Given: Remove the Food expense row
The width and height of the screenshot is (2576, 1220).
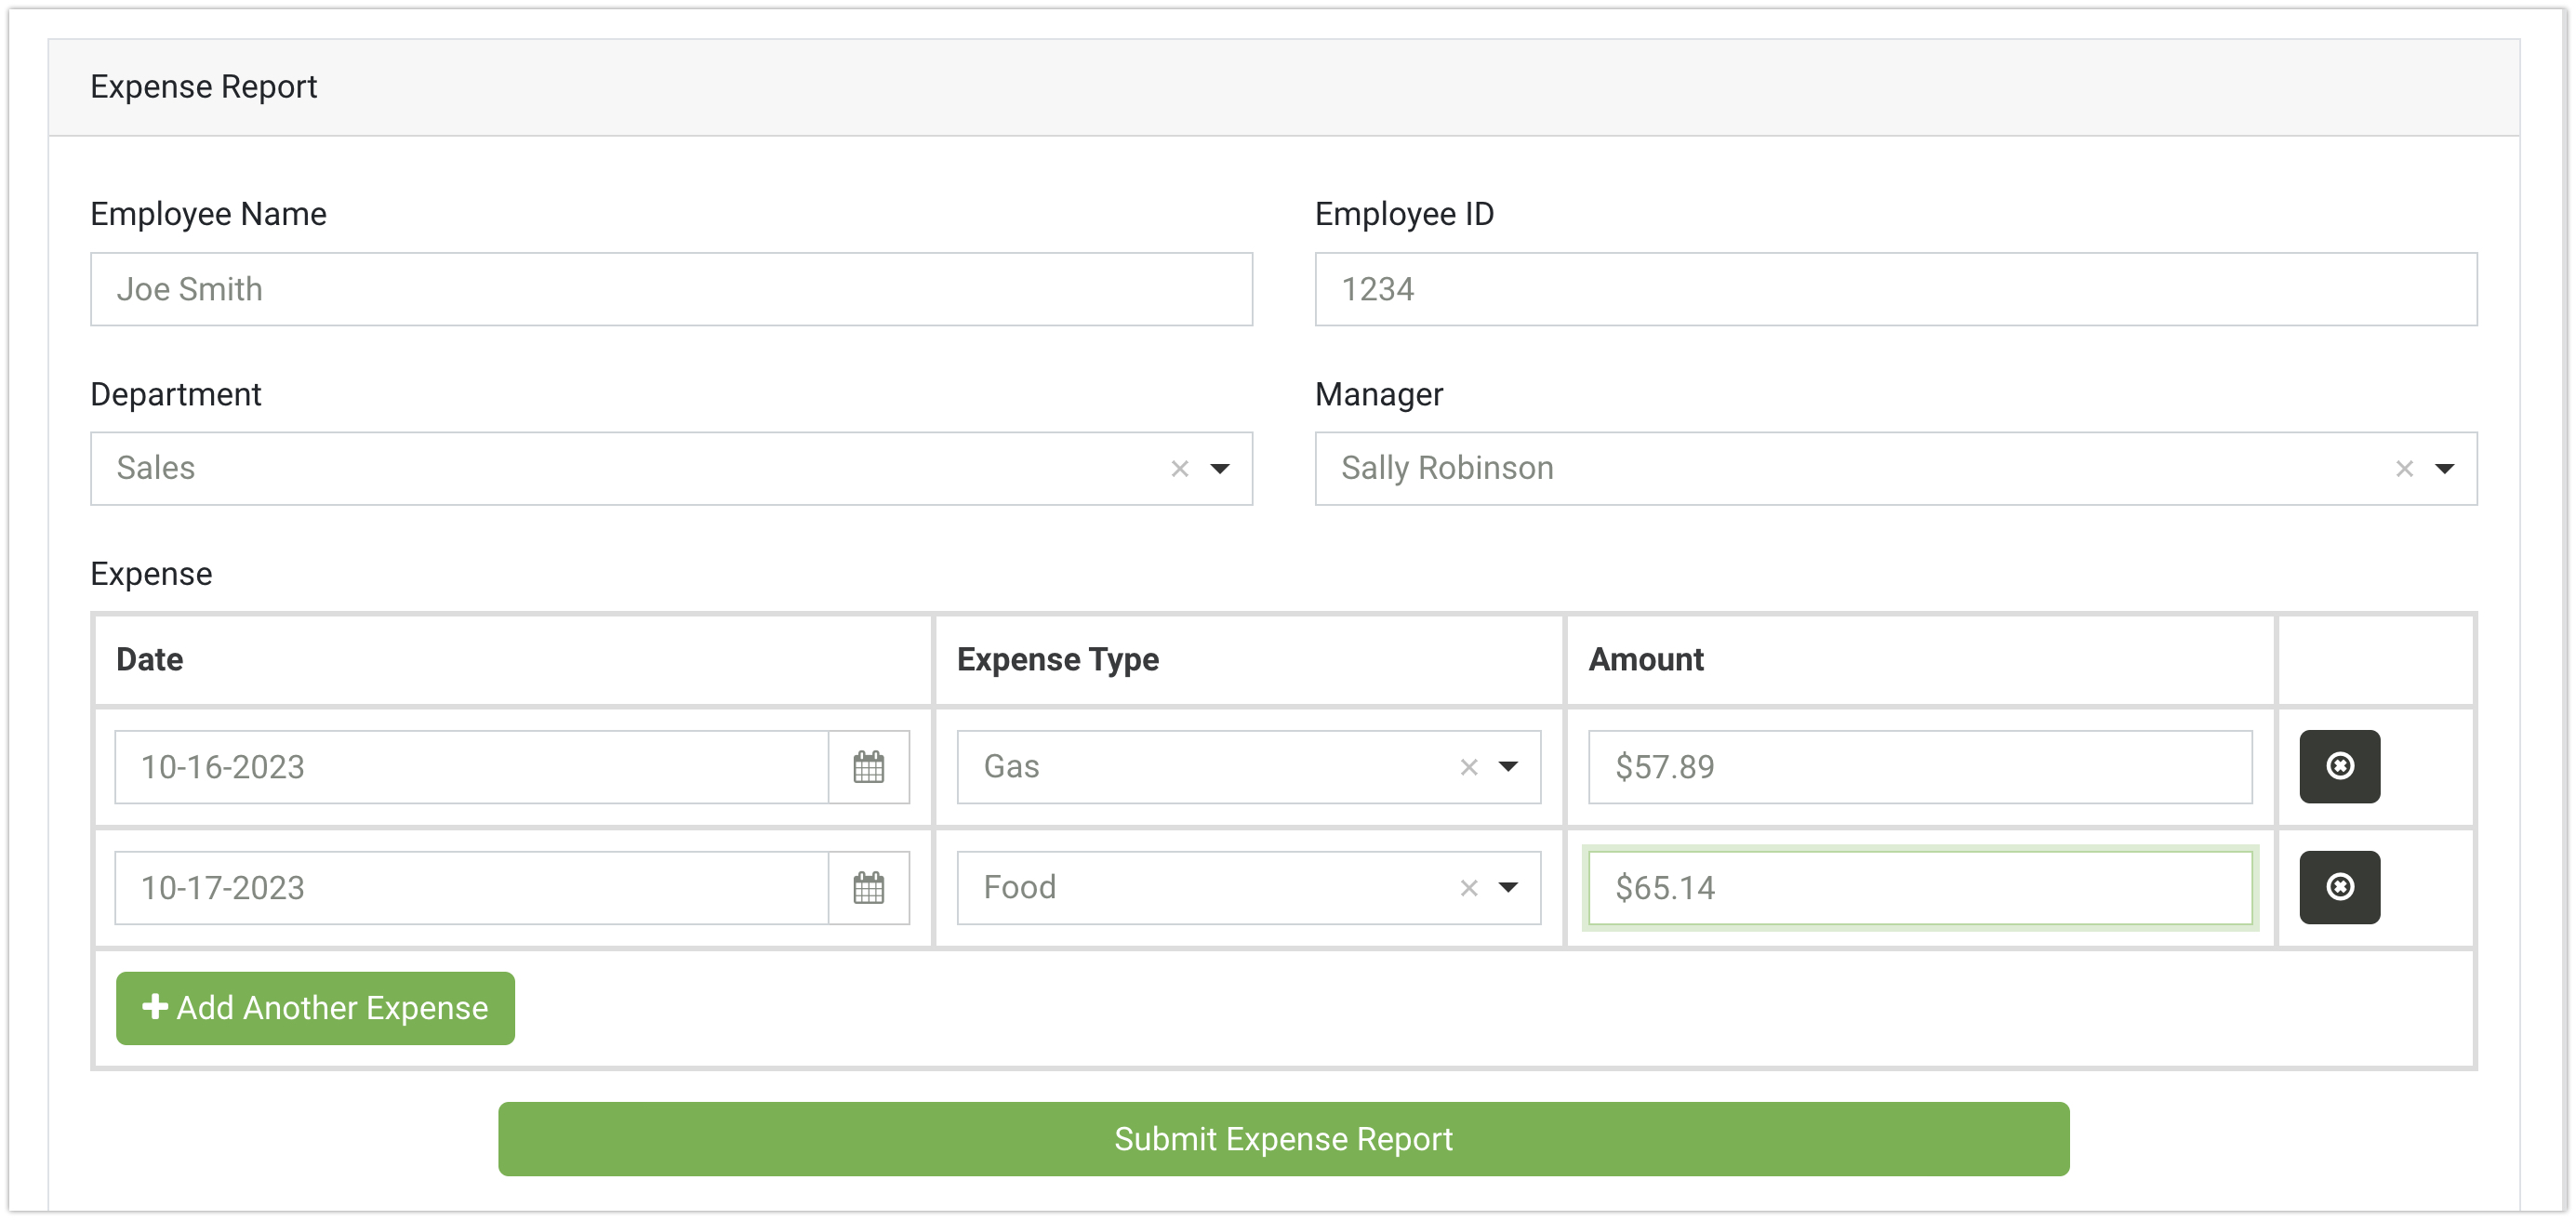Looking at the screenshot, I should (x=2339, y=888).
